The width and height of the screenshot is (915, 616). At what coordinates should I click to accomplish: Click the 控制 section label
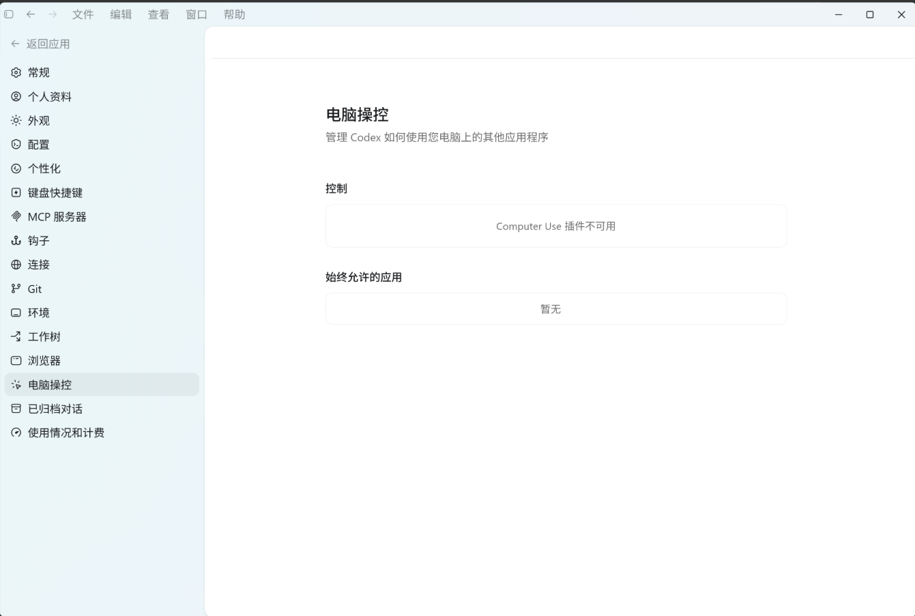336,188
